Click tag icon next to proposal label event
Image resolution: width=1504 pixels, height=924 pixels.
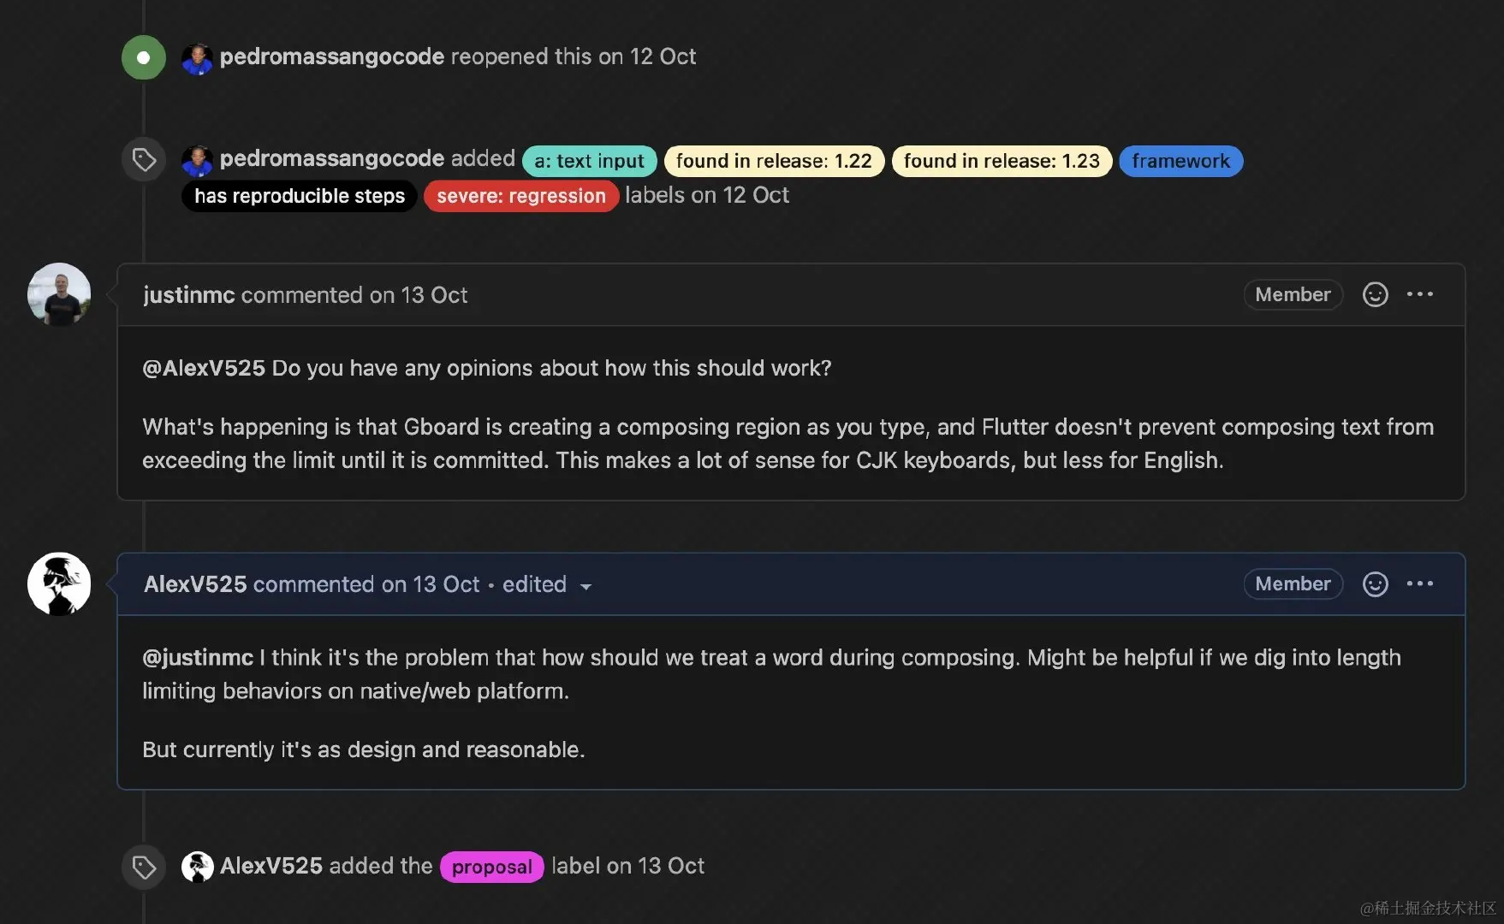[x=144, y=867]
